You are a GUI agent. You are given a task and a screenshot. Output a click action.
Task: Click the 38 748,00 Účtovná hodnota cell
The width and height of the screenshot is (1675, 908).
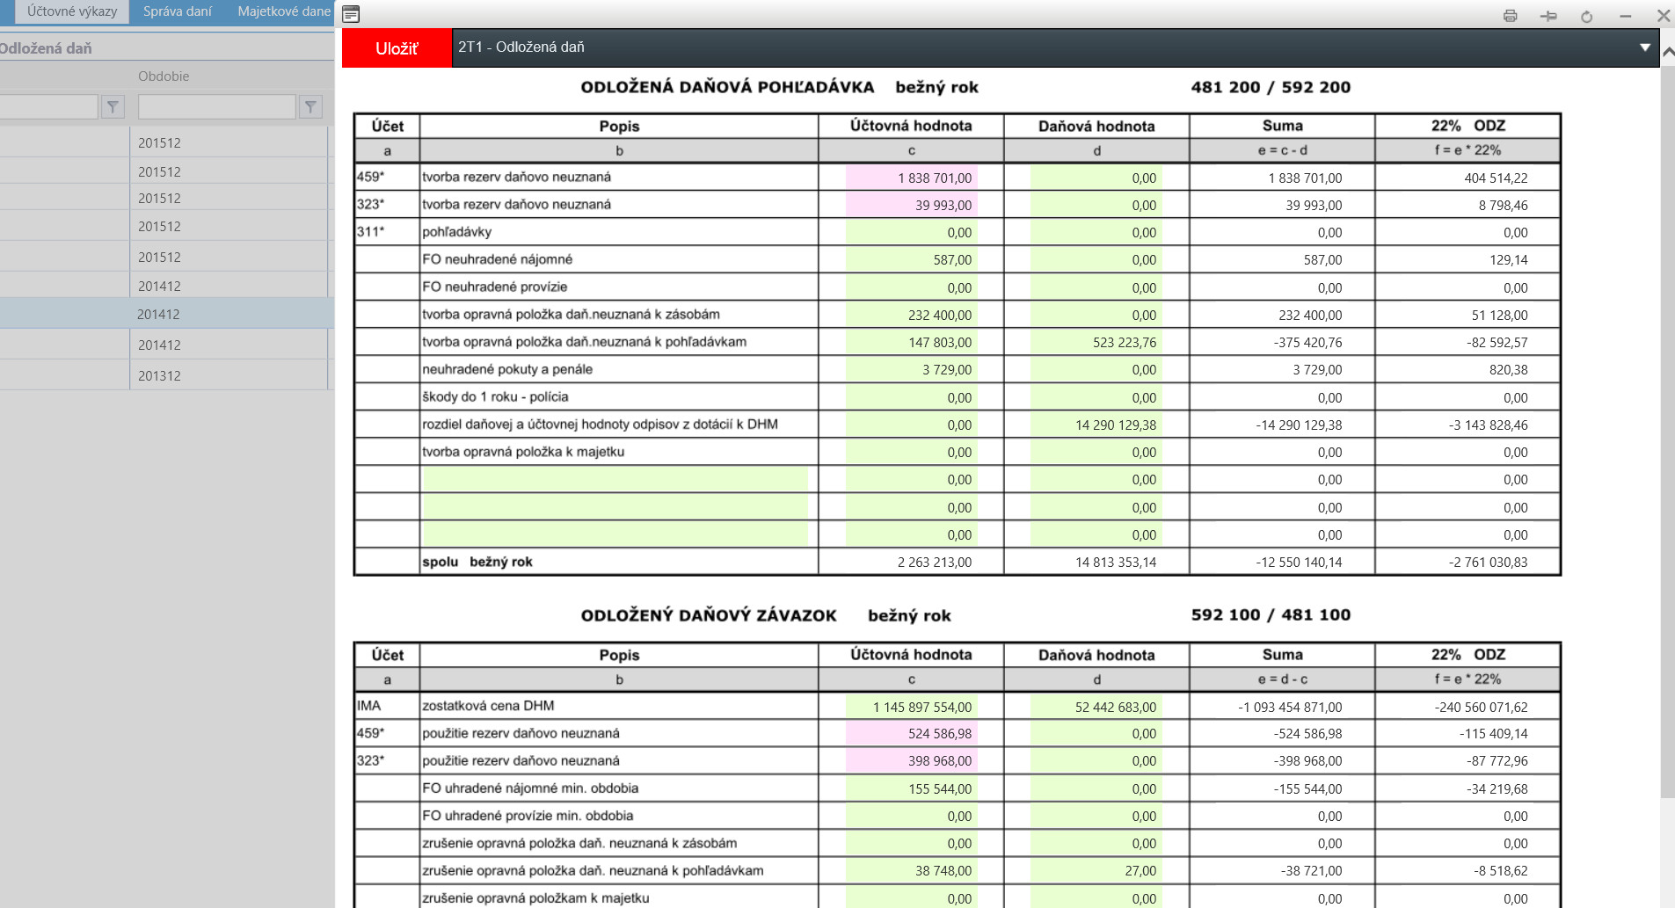pos(912,870)
